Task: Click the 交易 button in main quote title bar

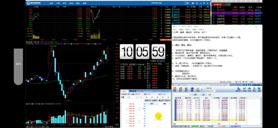Action: point(187,3)
